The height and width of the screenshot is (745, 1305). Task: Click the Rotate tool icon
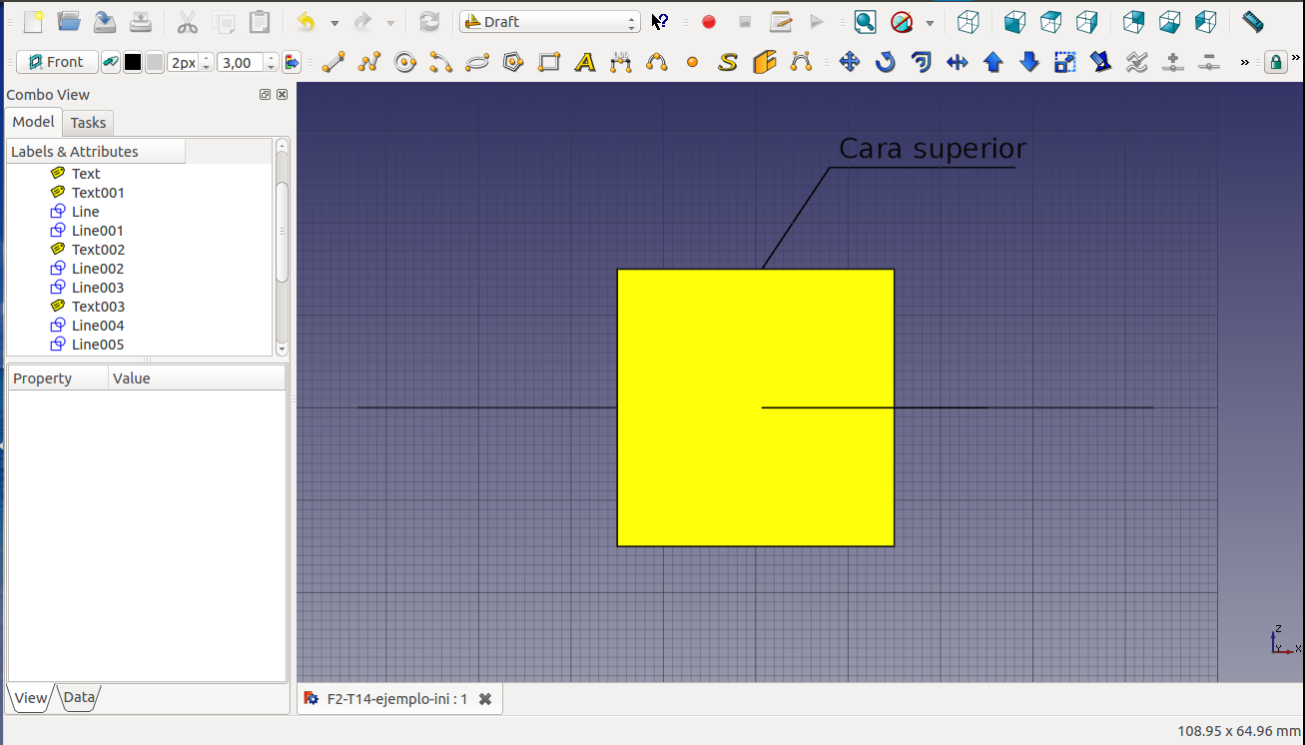[x=886, y=63]
